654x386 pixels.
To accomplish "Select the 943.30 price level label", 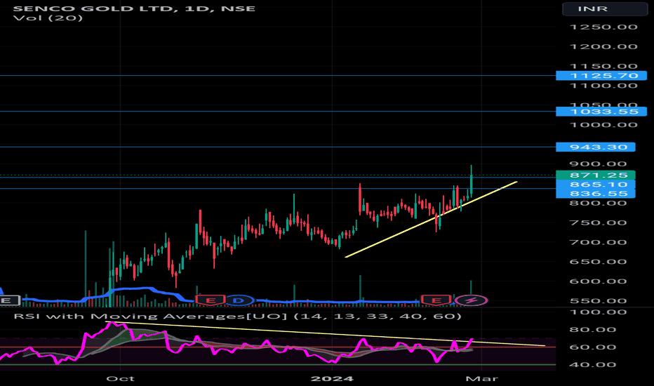I will [596, 147].
